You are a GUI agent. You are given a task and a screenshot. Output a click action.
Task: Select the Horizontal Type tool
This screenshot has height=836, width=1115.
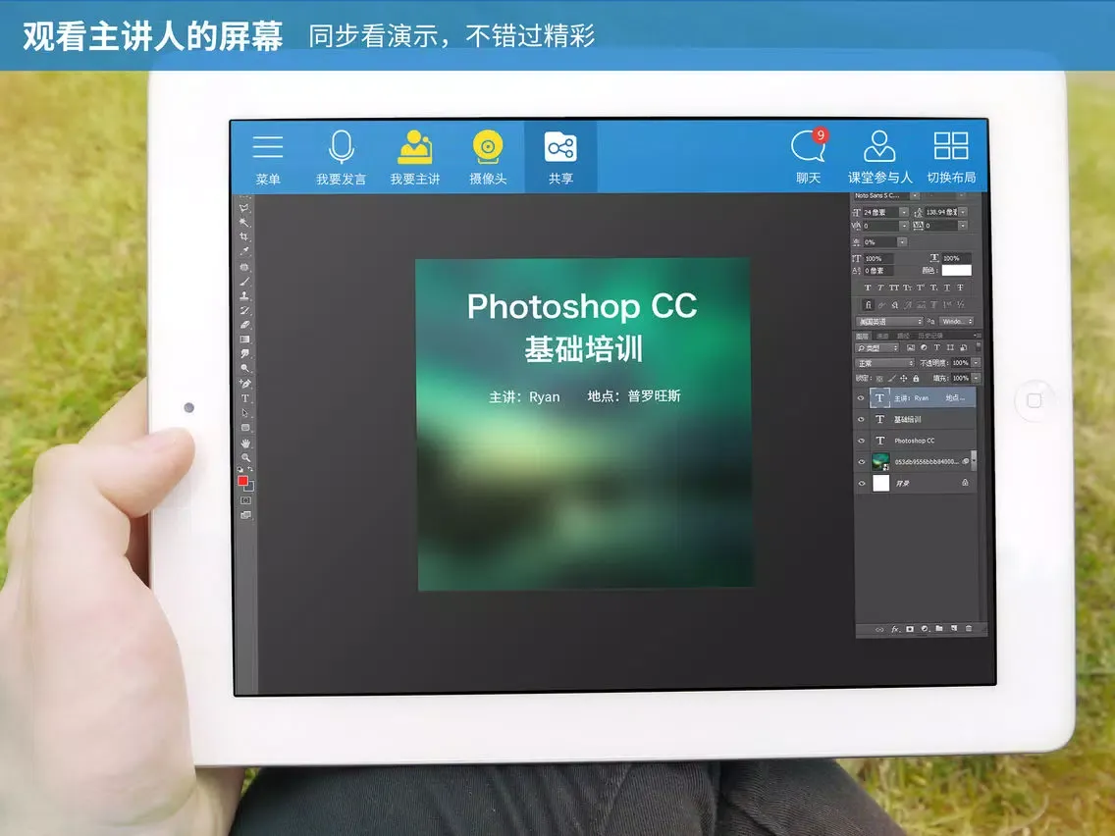(x=244, y=398)
